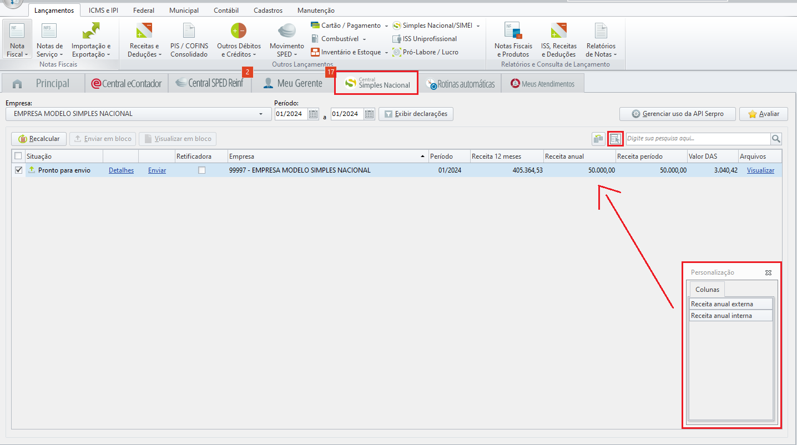Expand Inventário e Estoque dropdown arrow
This screenshot has width=797, height=445.
point(386,53)
